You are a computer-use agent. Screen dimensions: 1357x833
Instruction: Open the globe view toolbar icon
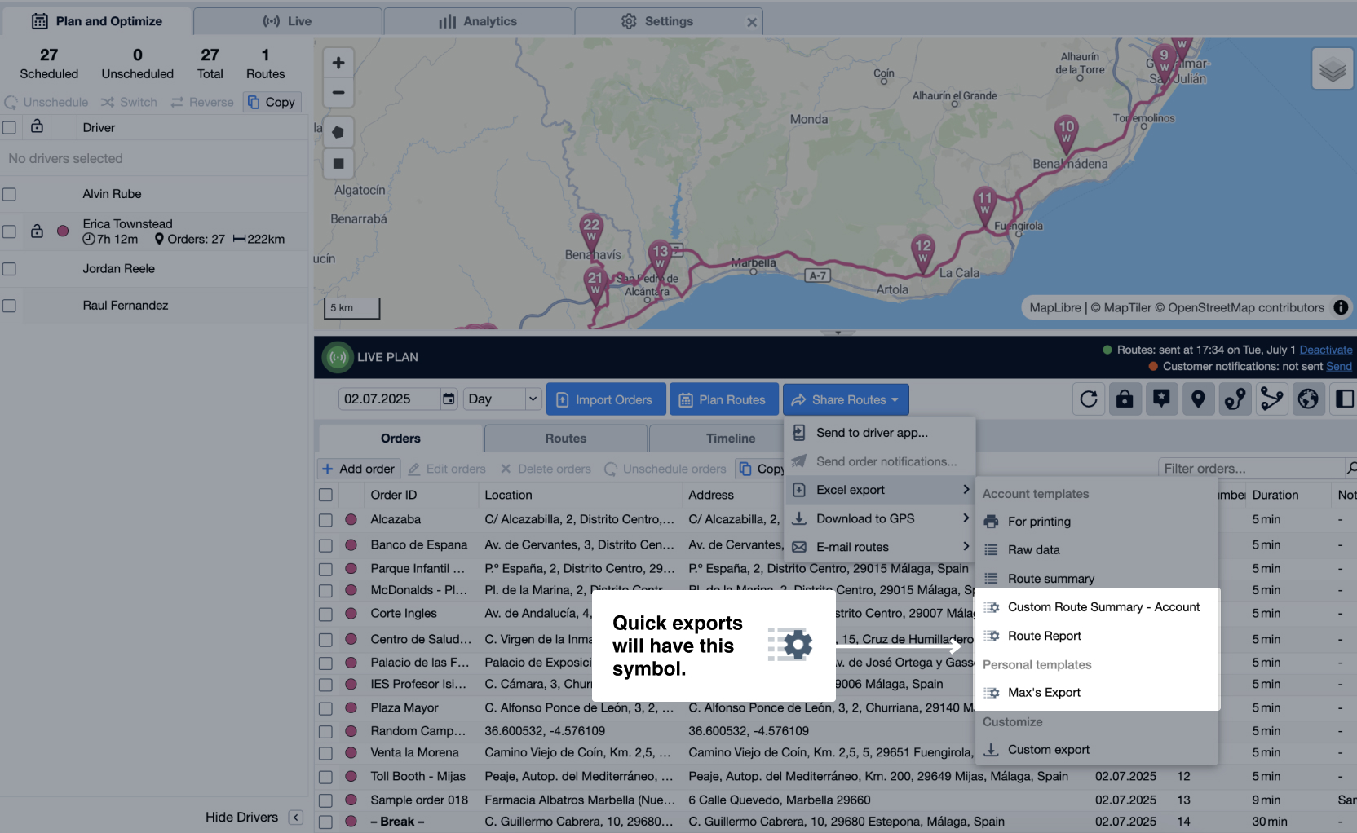pyautogui.click(x=1308, y=399)
